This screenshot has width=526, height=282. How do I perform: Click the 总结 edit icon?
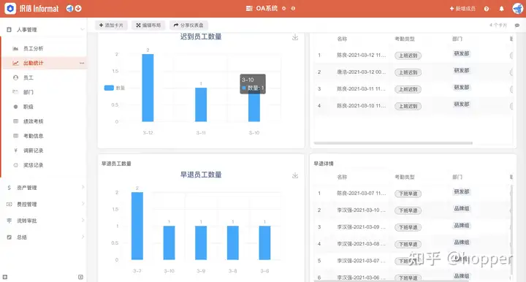point(9,237)
